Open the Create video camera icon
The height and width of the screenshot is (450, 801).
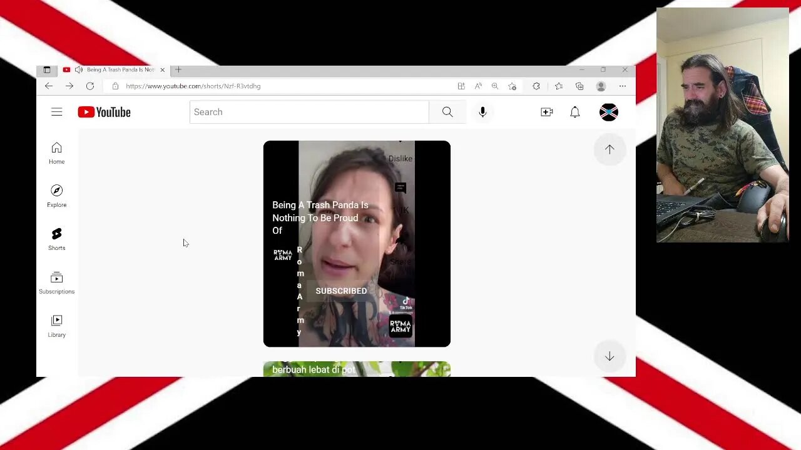coord(547,112)
